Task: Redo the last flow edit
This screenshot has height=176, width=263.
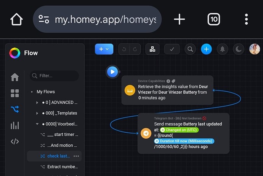Action: click(x=135, y=49)
